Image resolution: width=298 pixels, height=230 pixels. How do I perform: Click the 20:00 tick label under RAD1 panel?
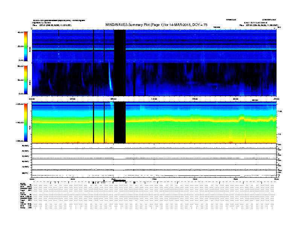[x=236, y=99]
